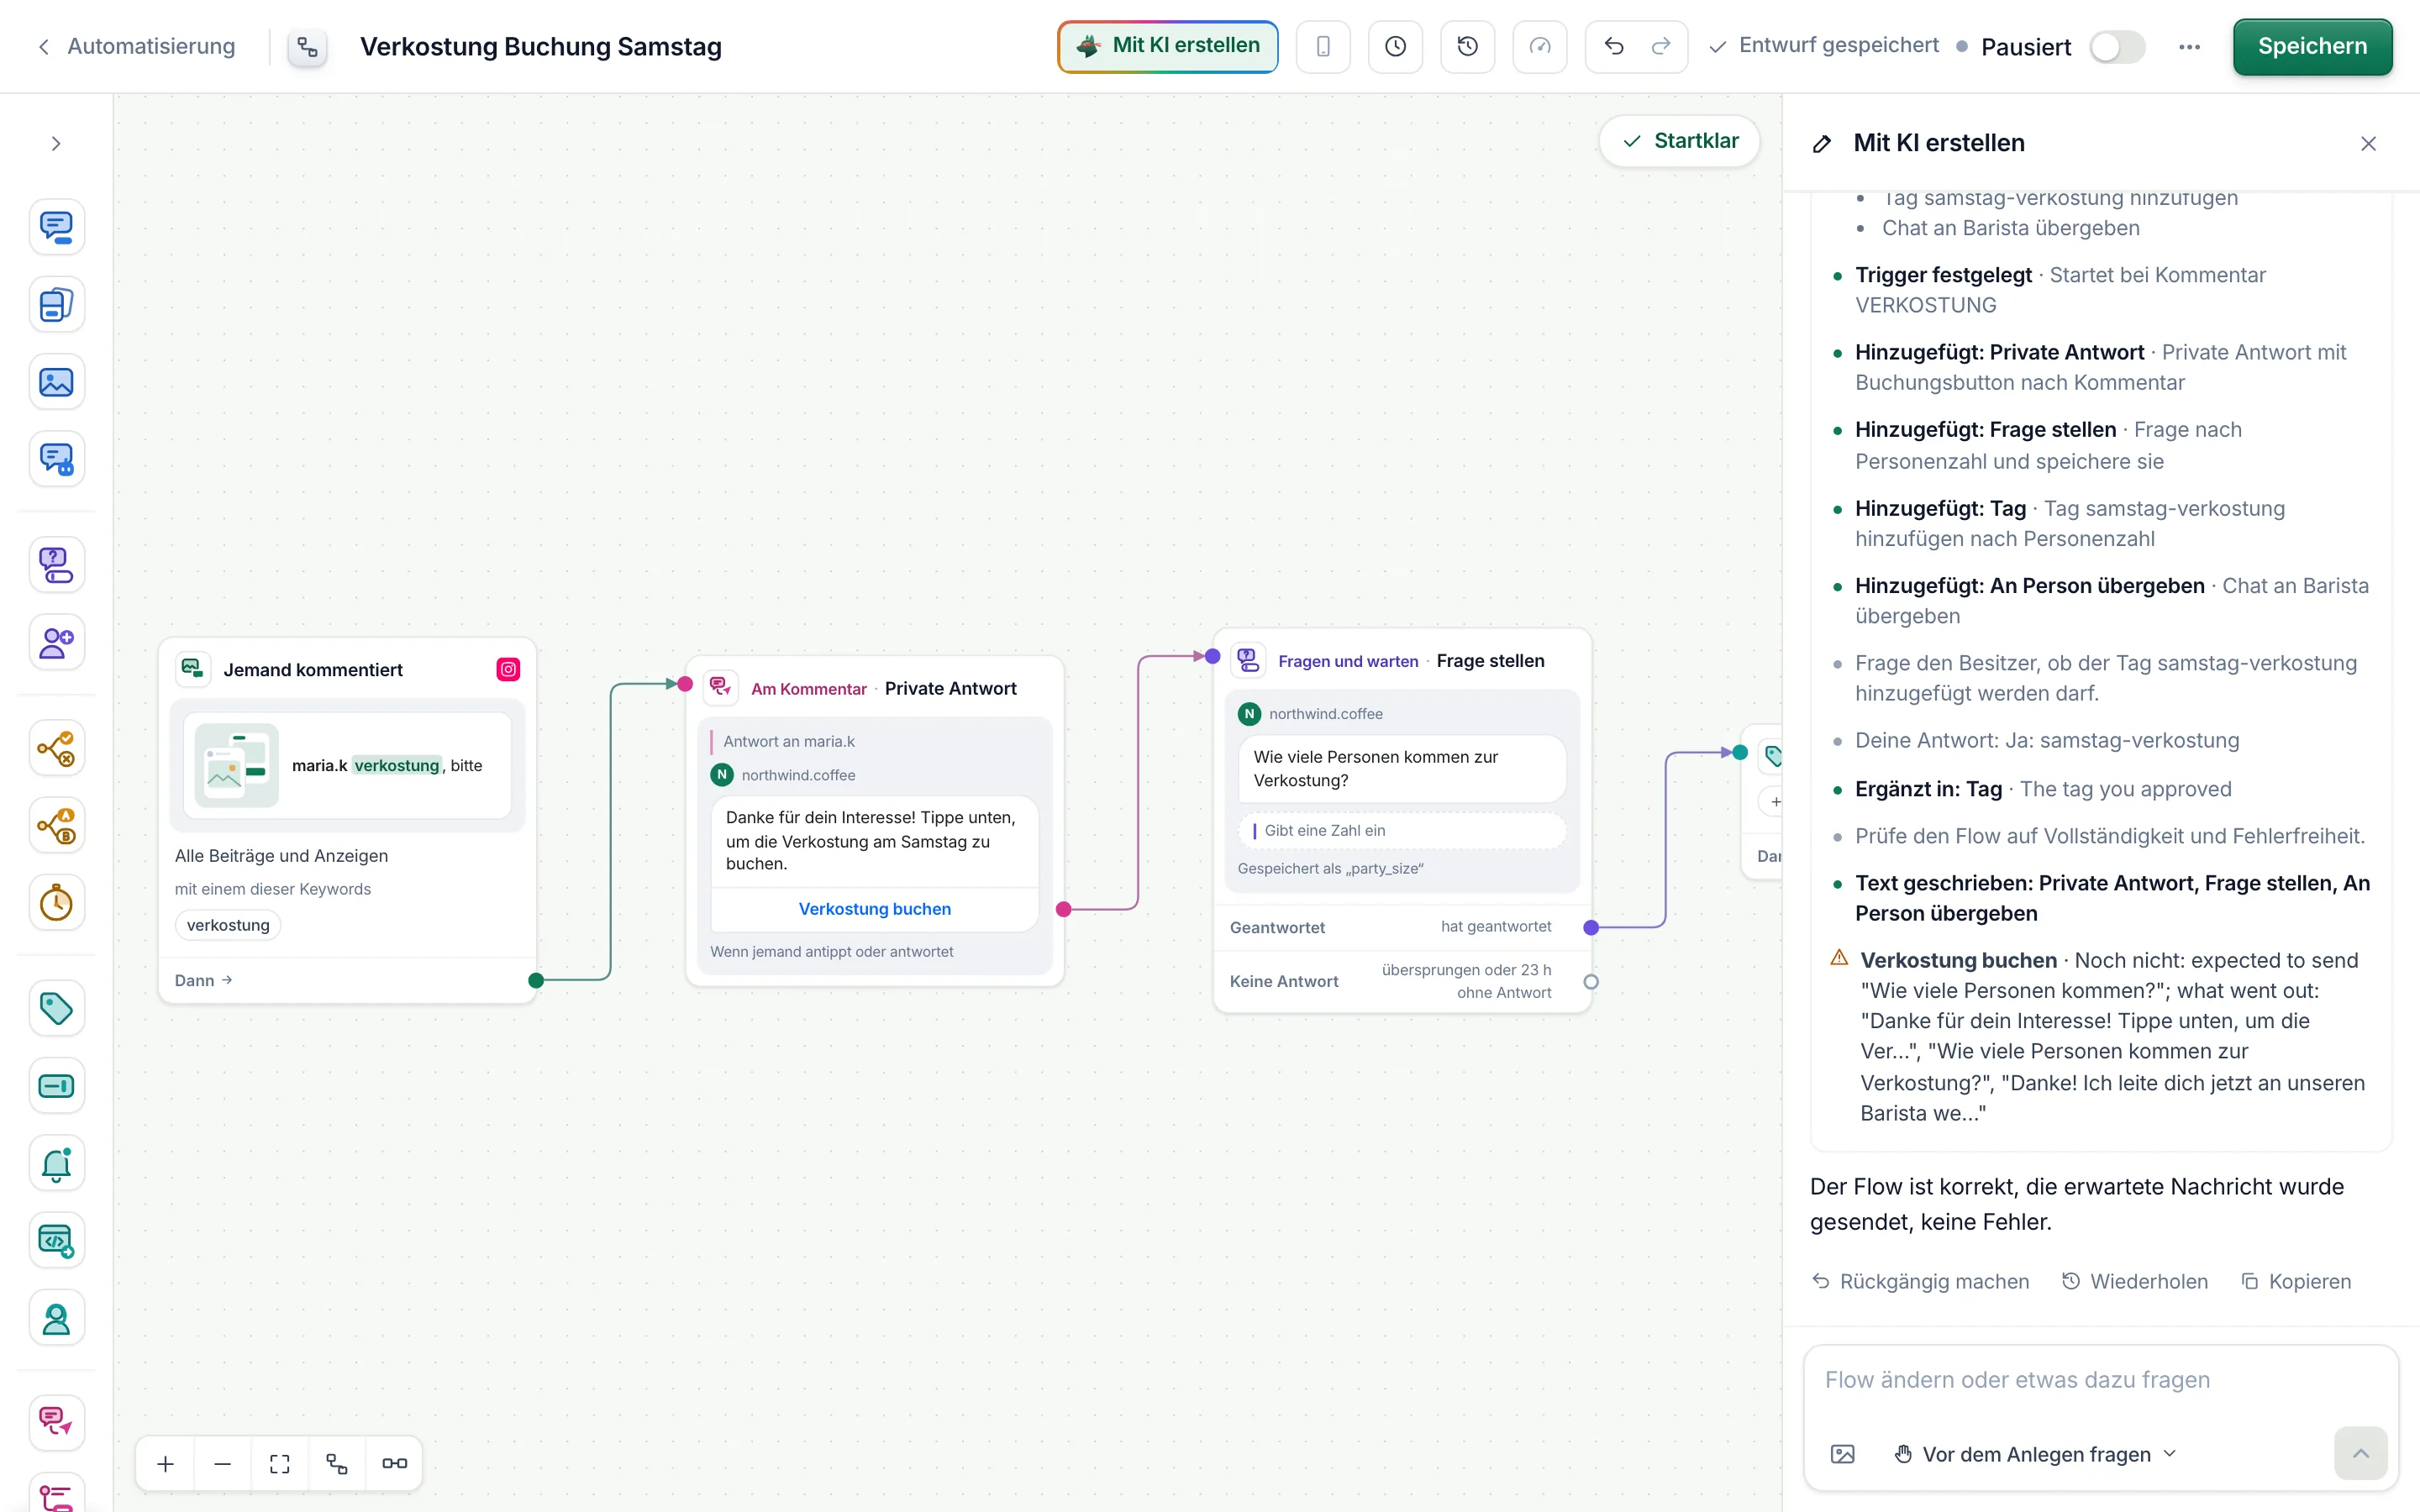The height and width of the screenshot is (1512, 2420).
Task: Select the AI bot message block icon
Action: click(x=56, y=460)
